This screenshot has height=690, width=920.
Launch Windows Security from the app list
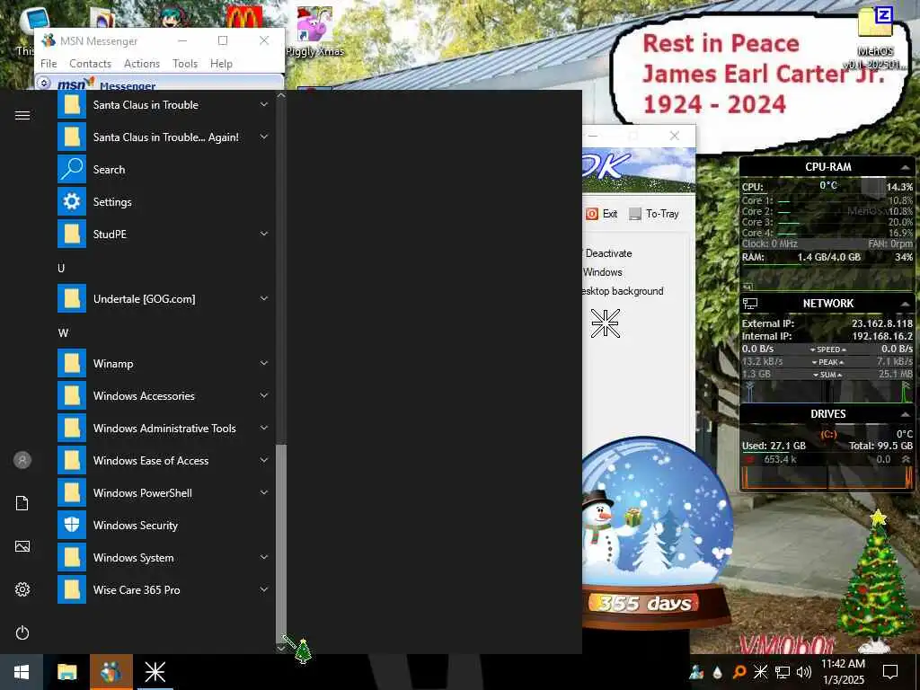point(164,525)
